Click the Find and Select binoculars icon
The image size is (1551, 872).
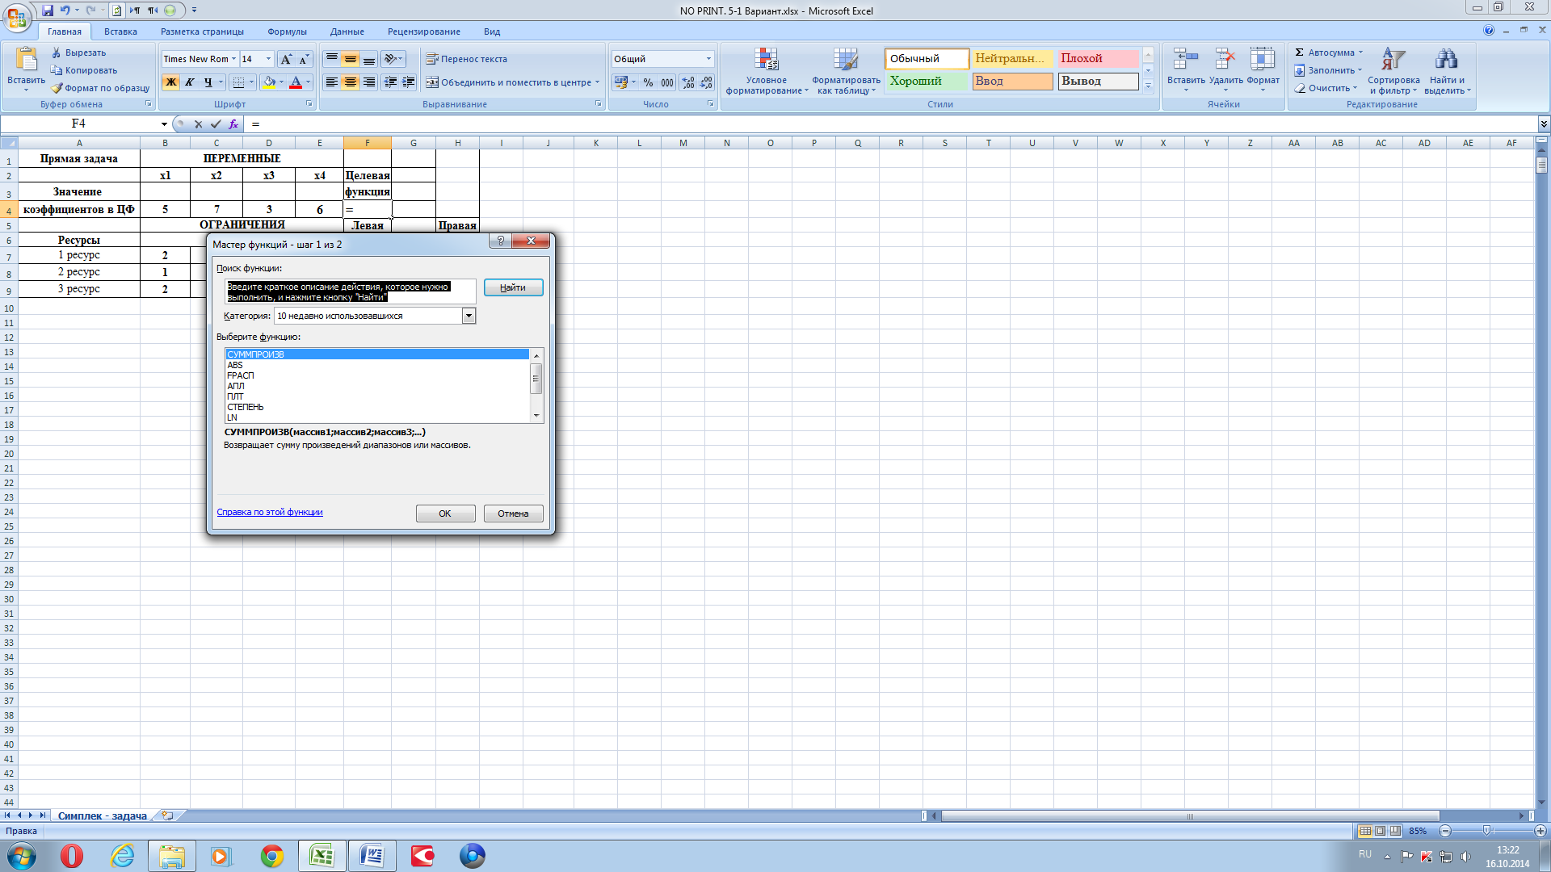tap(1446, 60)
